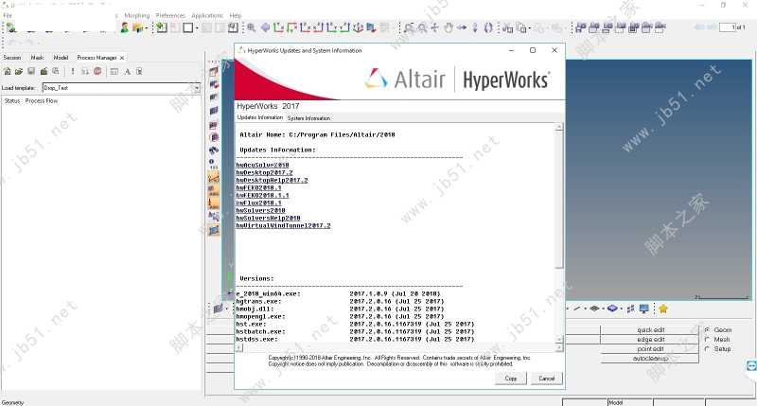Click the page layout white square icon
757x406 pixels.
pyautogui.click(x=187, y=28)
